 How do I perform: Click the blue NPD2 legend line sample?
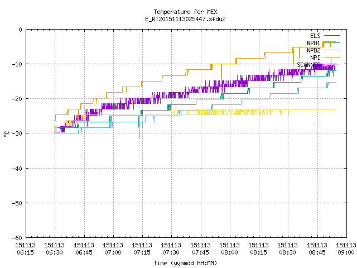point(332,50)
